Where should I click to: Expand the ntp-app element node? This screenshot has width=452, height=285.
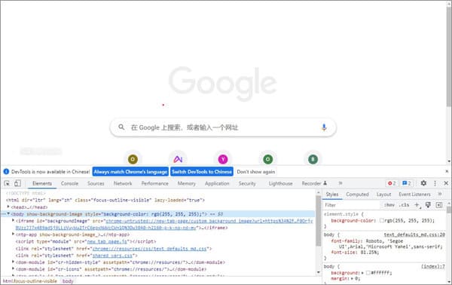point(13,234)
